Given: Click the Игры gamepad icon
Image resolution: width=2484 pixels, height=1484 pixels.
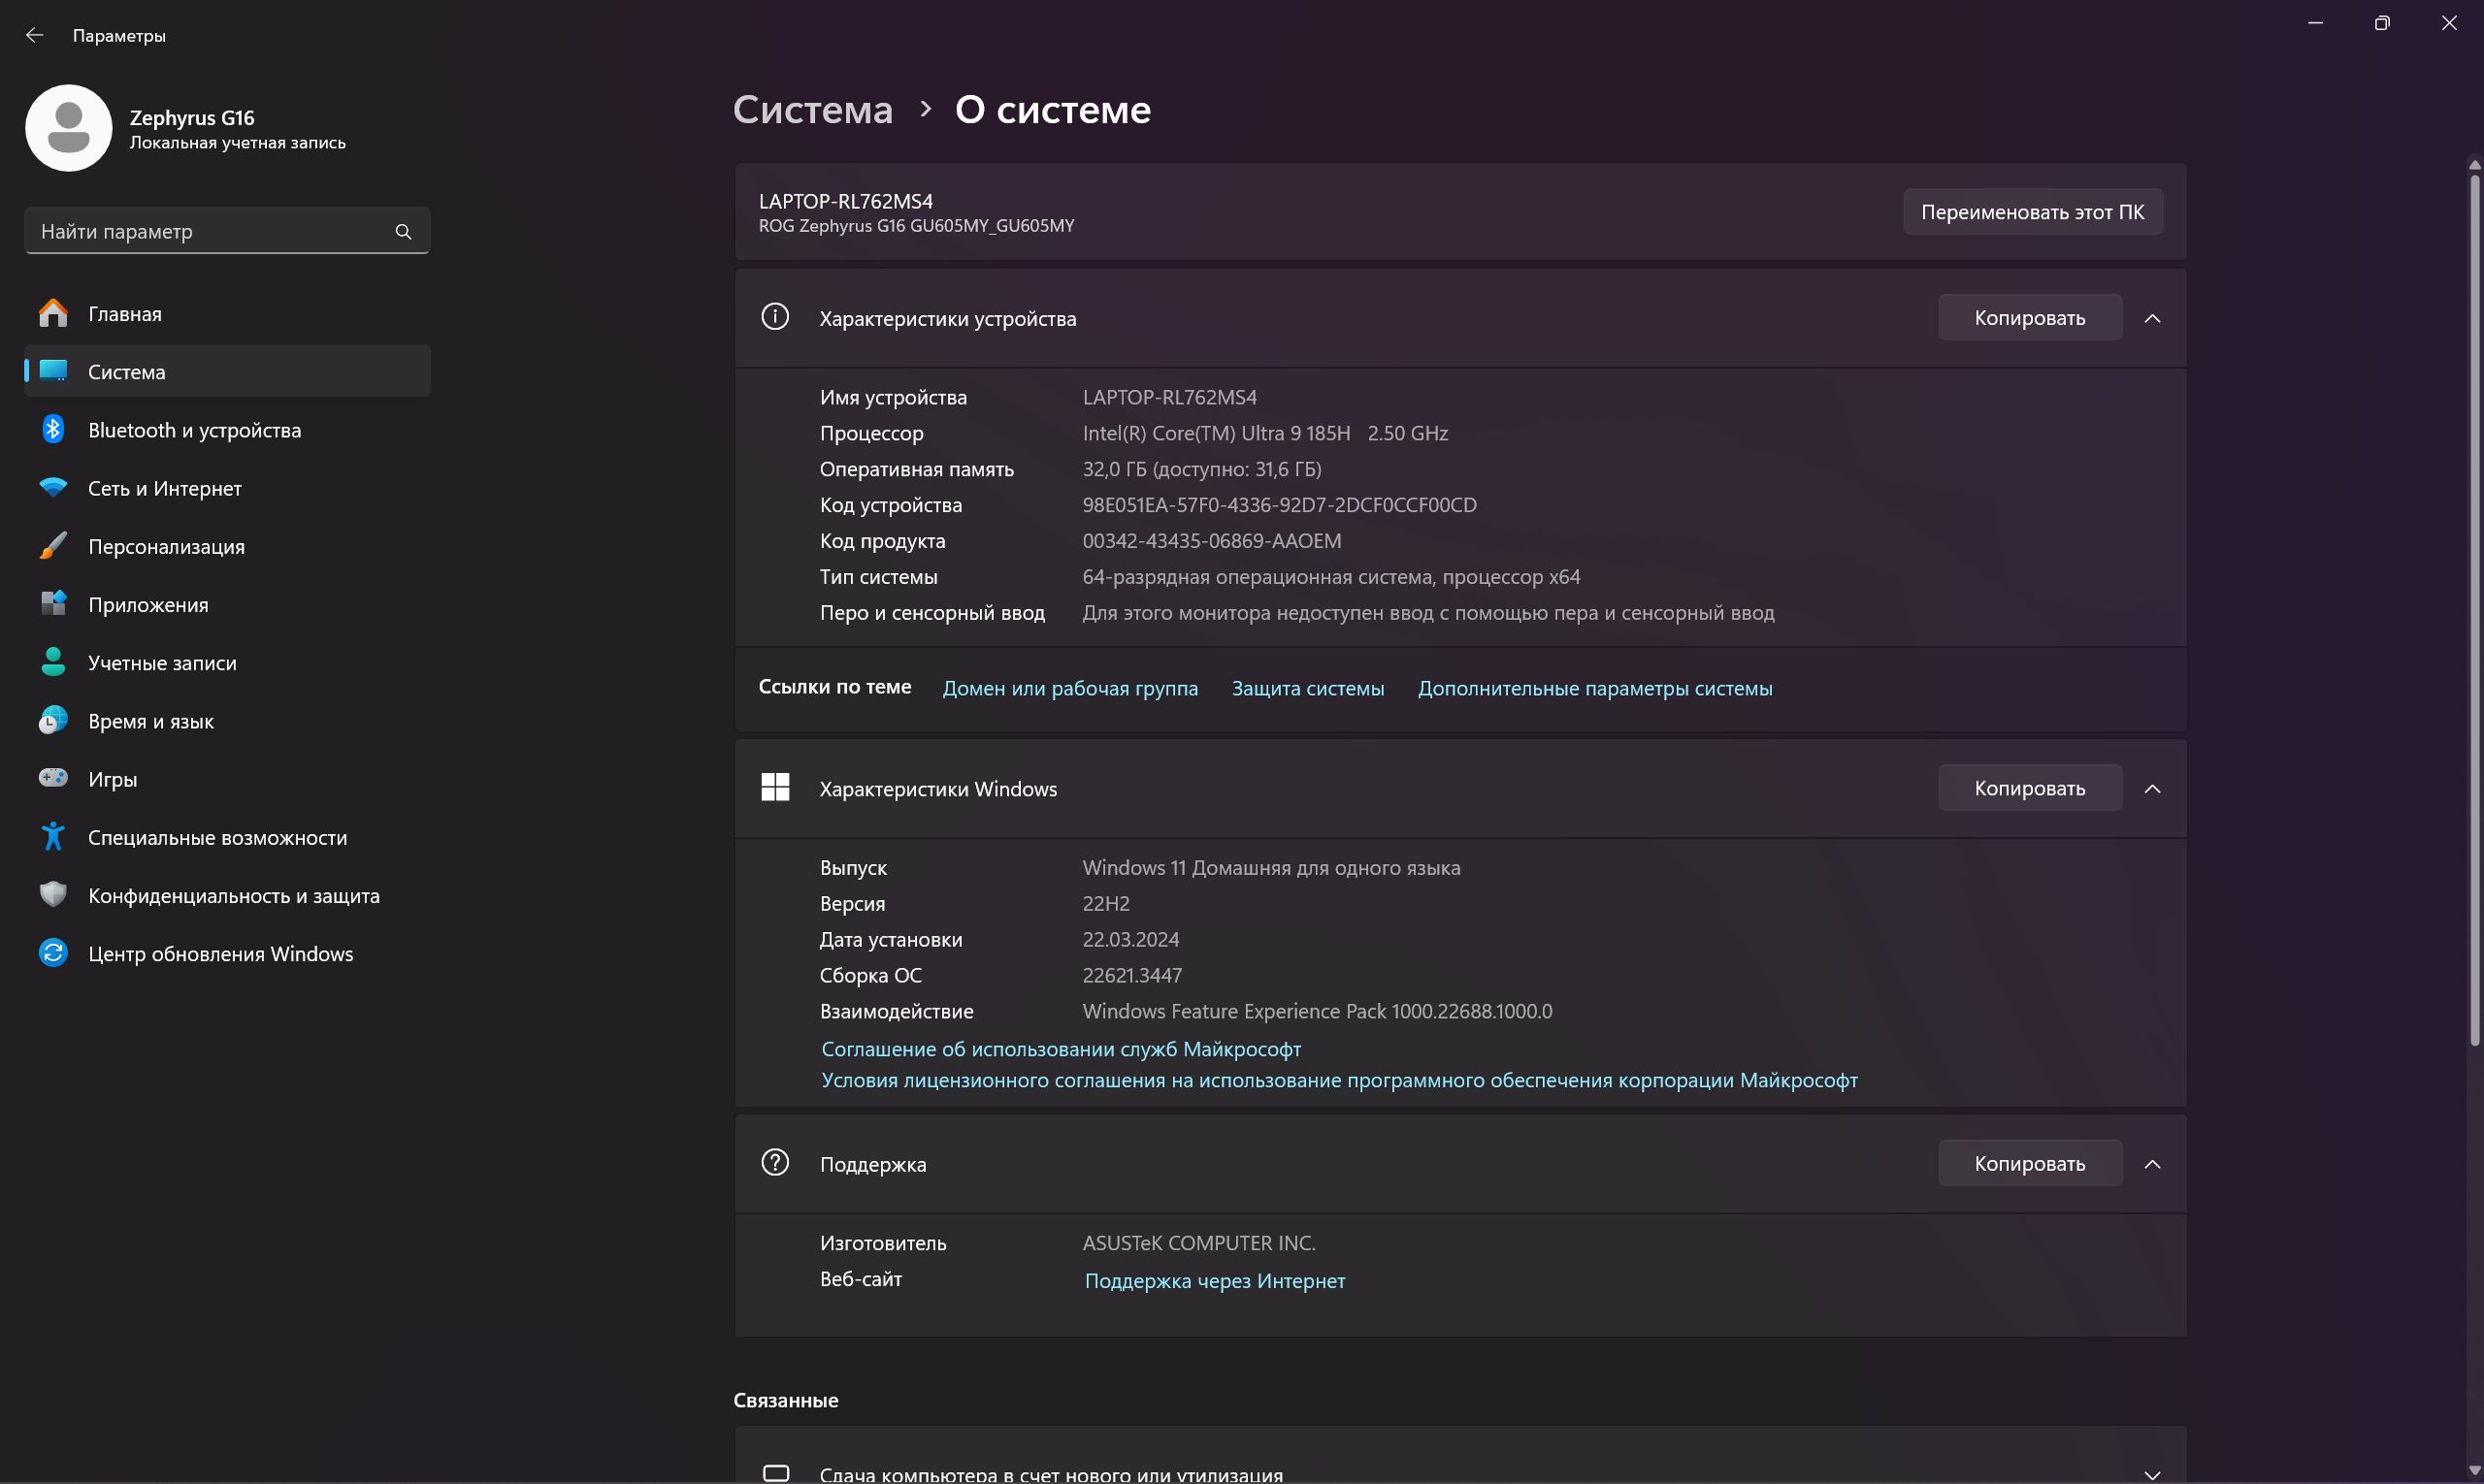Looking at the screenshot, I should pos(53,778).
